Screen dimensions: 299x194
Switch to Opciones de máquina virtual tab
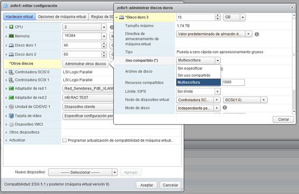[62, 17]
